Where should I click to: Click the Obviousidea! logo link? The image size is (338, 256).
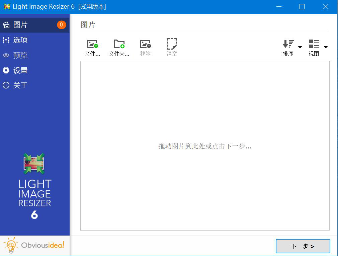(x=34, y=245)
